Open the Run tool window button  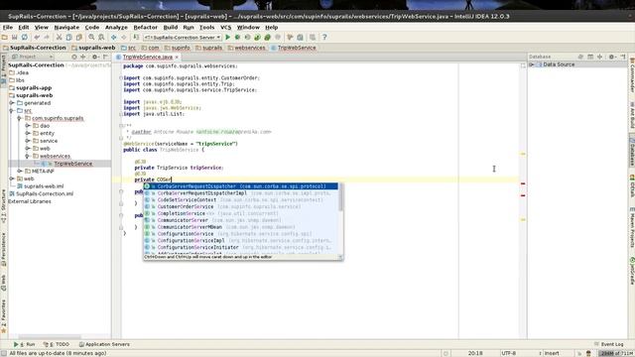click(x=24, y=344)
